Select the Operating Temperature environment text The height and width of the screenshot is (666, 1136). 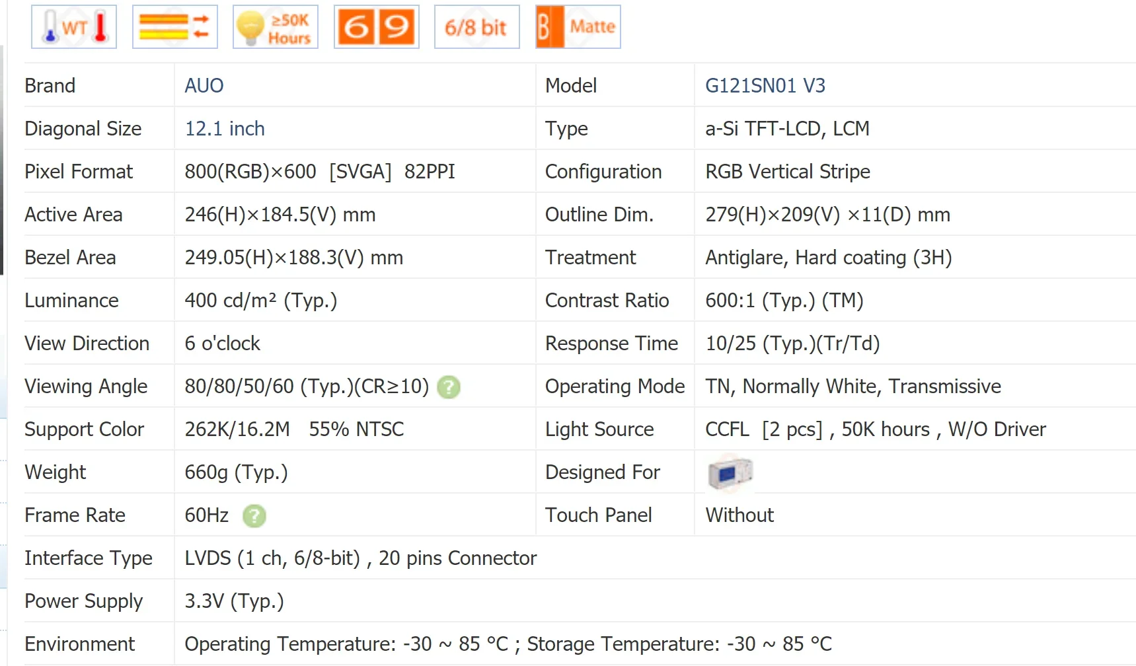coord(509,644)
